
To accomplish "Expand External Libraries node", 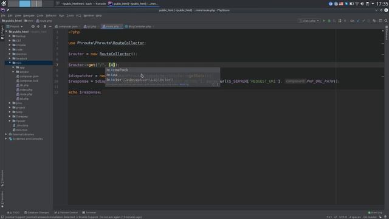I will pos(6,134).
